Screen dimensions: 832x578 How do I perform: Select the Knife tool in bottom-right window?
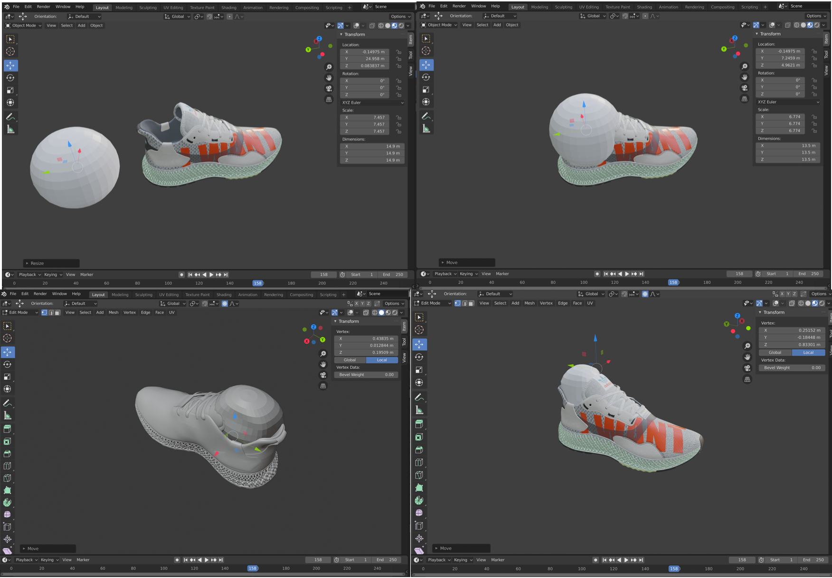pyautogui.click(x=419, y=475)
